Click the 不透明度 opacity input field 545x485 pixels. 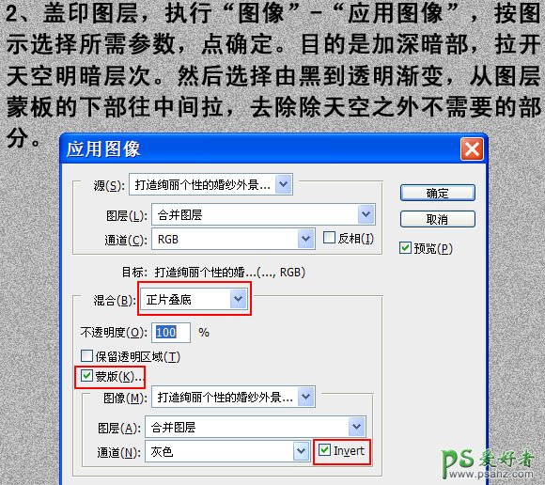pos(171,333)
